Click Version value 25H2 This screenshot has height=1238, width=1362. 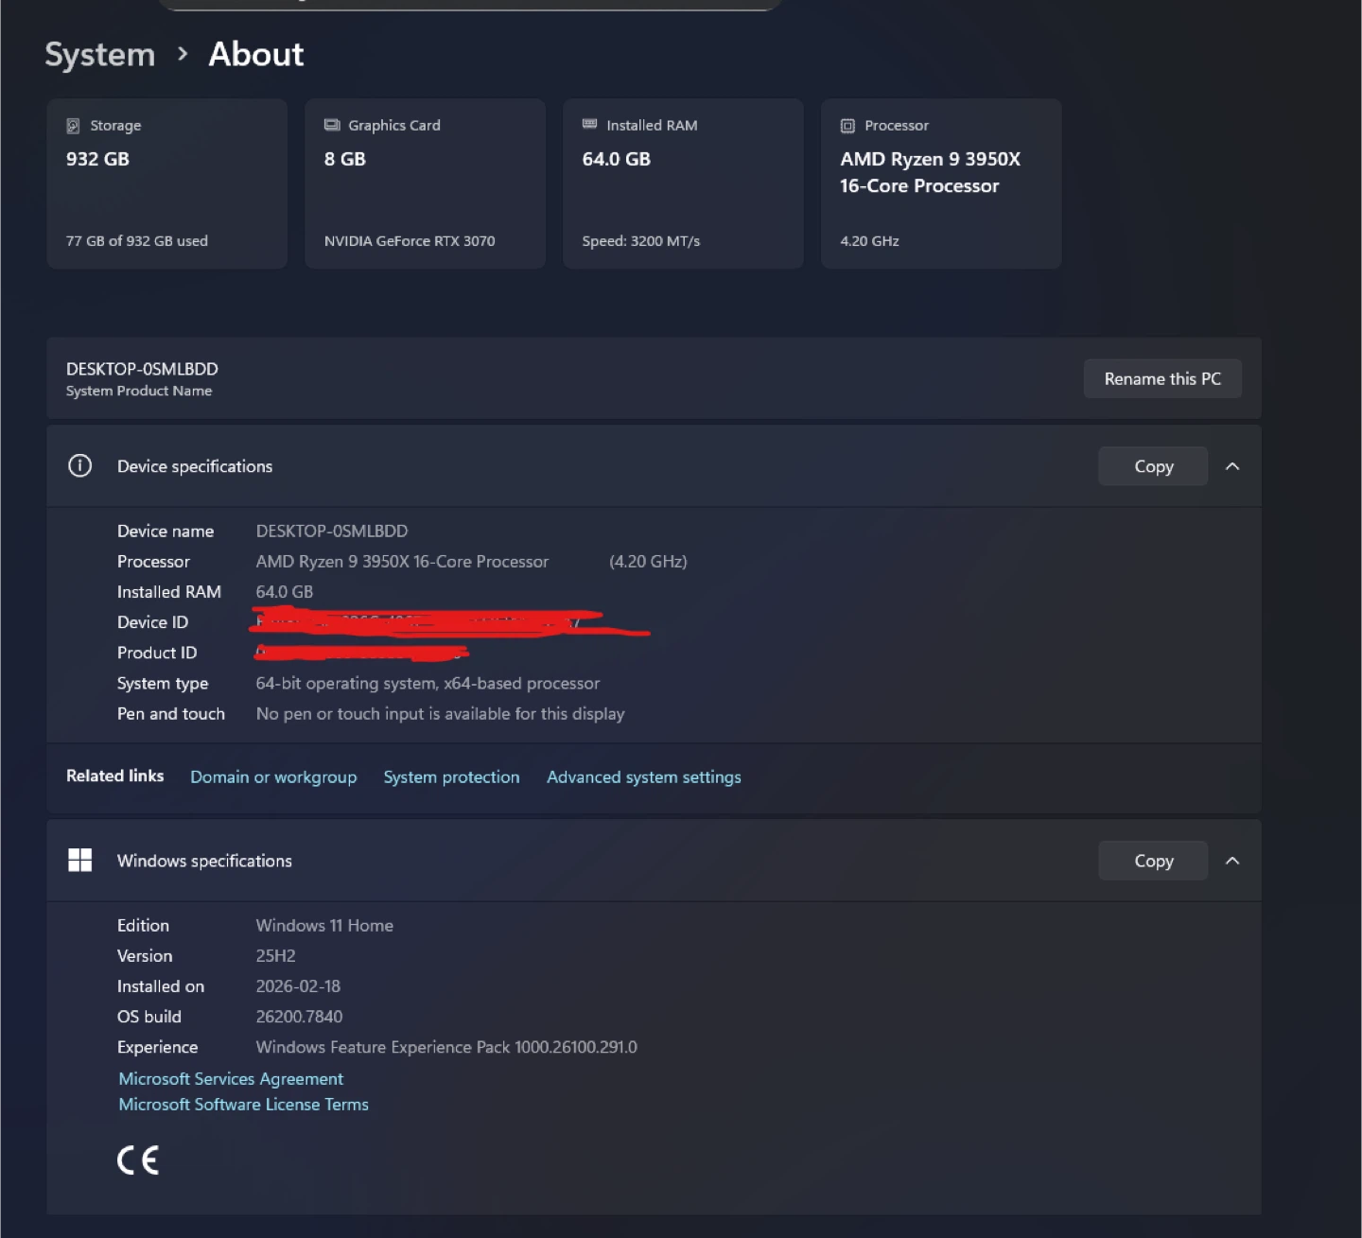(x=275, y=955)
